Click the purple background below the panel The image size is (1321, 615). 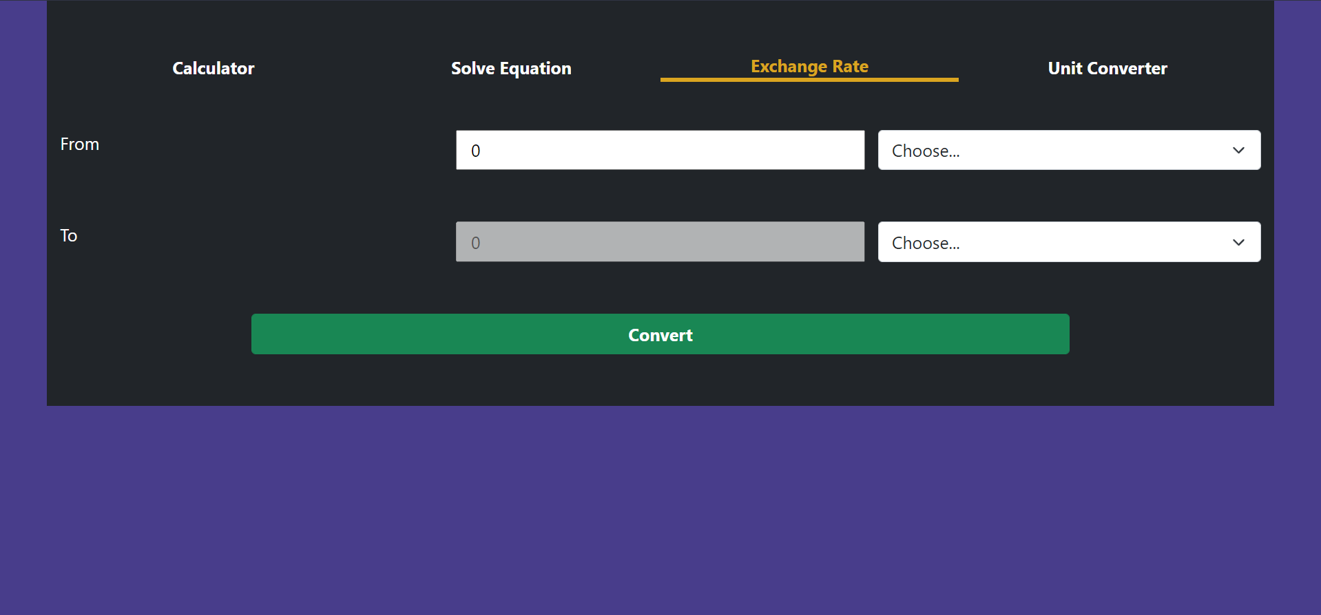[660, 509]
